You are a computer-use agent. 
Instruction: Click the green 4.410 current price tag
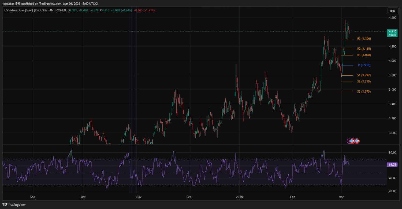(392, 31)
